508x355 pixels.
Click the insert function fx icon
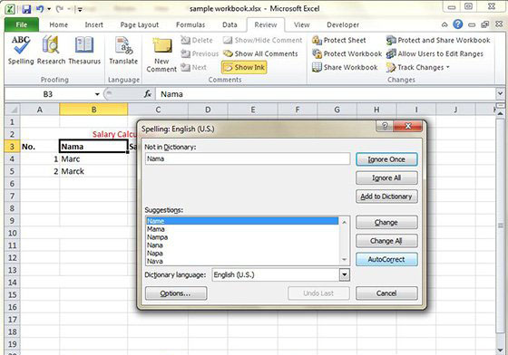pyautogui.click(x=148, y=94)
